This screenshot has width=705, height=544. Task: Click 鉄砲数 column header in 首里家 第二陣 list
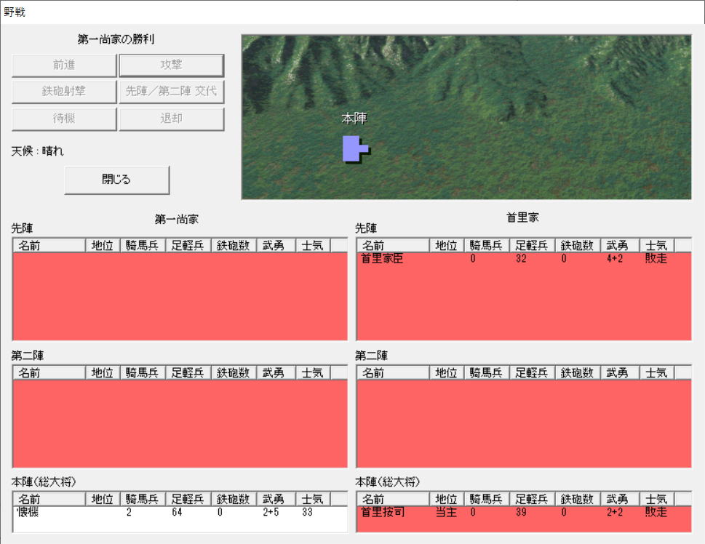pyautogui.click(x=577, y=372)
